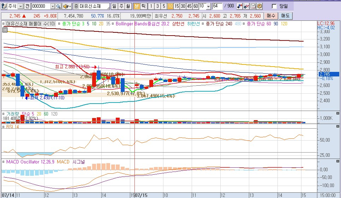This screenshot has height=198, width=341.
Task: Click the speaker alert icon
Action: click(x=66, y=6)
